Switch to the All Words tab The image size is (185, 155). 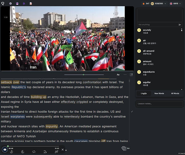pyautogui.click(x=175, y=93)
